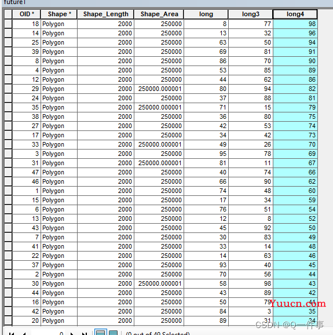The image size is (333, 335).
Task: Jump to the last record button
Action: click(x=85, y=333)
